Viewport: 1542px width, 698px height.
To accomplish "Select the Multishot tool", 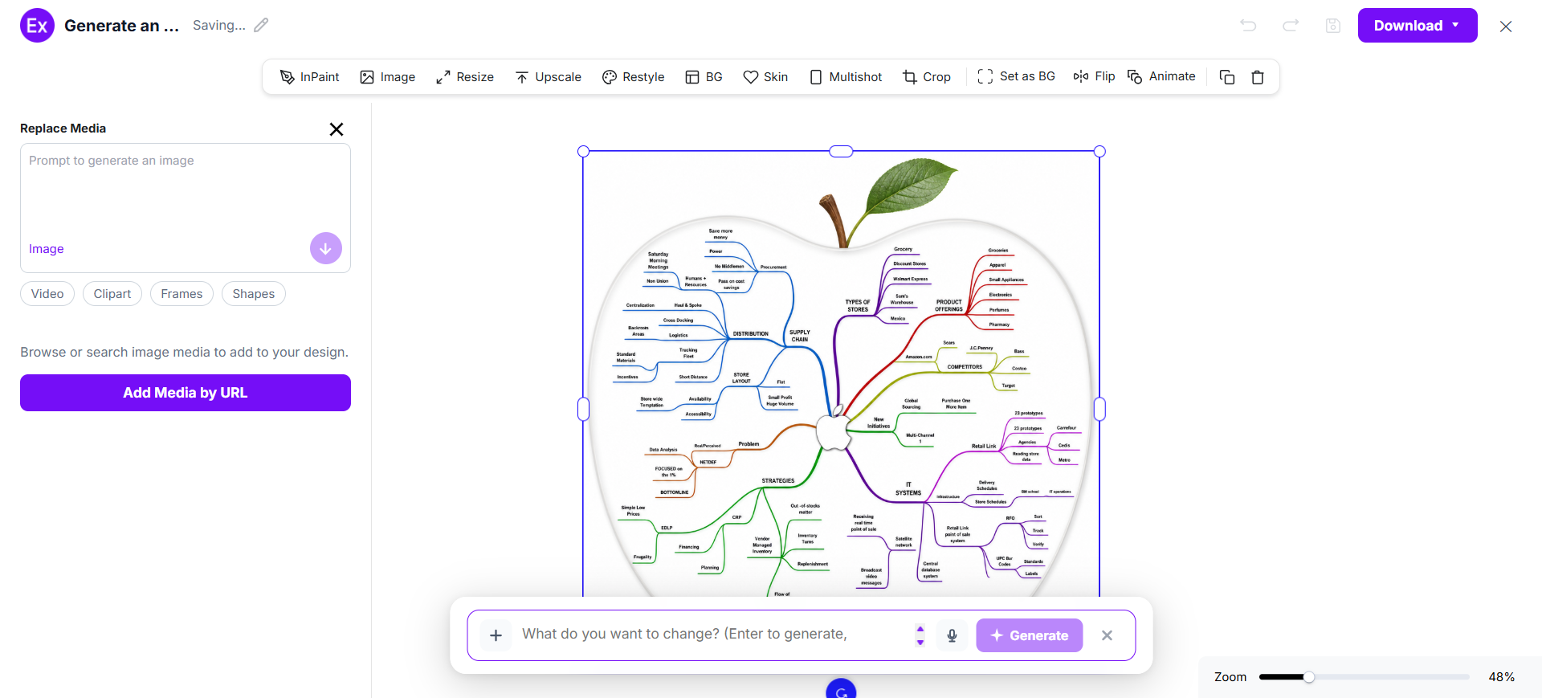I will click(845, 77).
